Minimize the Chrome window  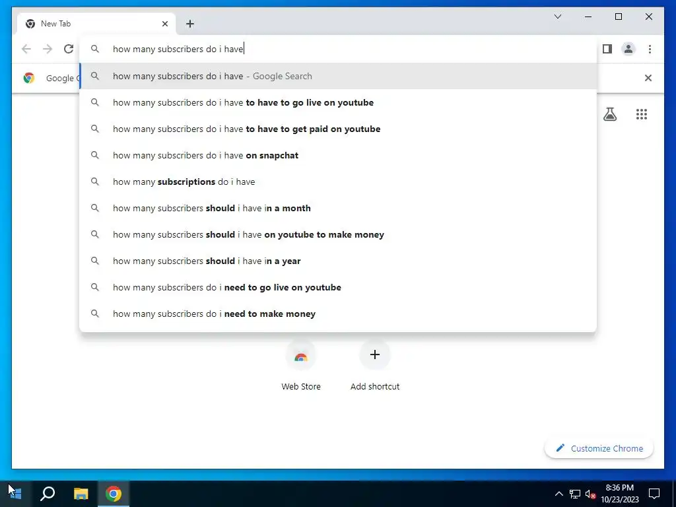pos(588,17)
